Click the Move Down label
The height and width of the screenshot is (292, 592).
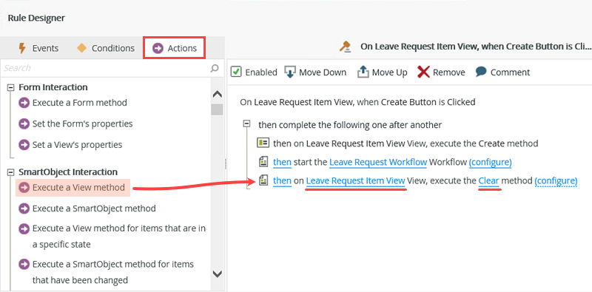click(323, 72)
